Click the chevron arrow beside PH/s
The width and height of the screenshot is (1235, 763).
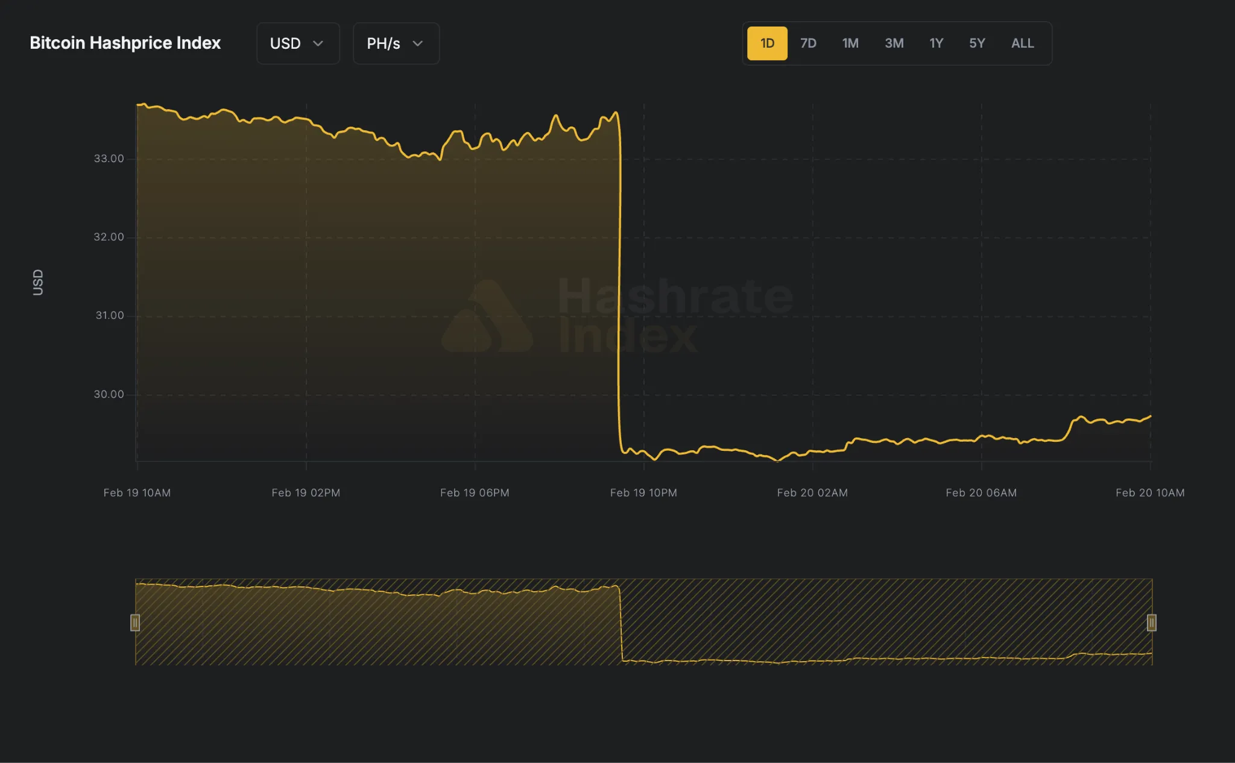coord(417,43)
